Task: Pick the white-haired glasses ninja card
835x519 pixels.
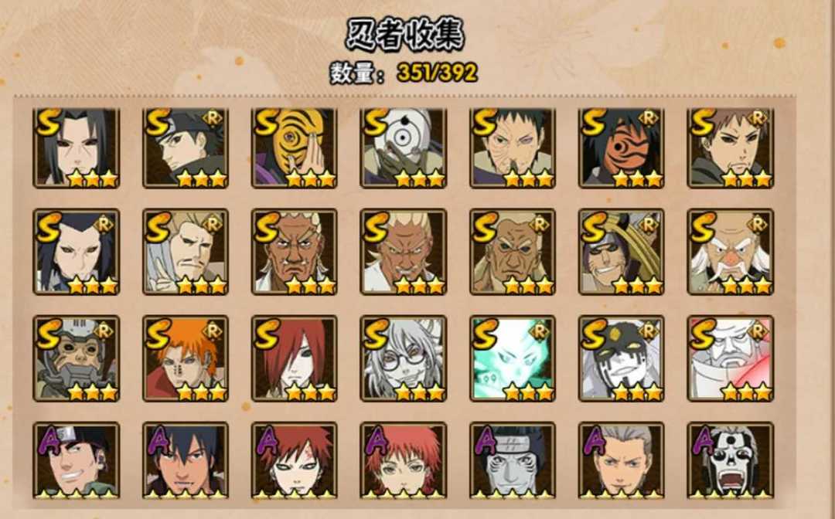Action: coord(403,358)
